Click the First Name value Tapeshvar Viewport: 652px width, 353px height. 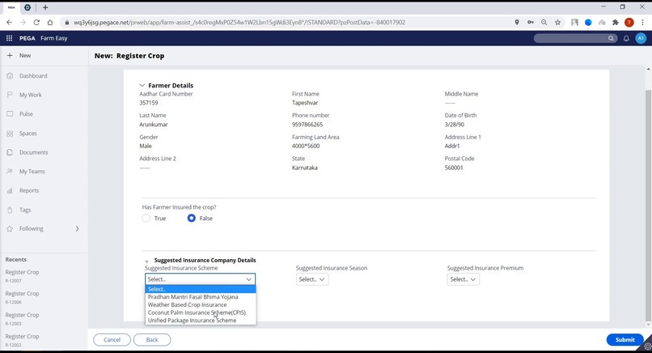(305, 103)
